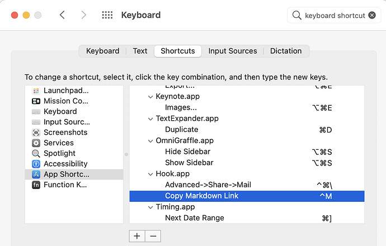The width and height of the screenshot is (386, 246).
Task: Collapse the Hook.app group
Action: point(150,174)
